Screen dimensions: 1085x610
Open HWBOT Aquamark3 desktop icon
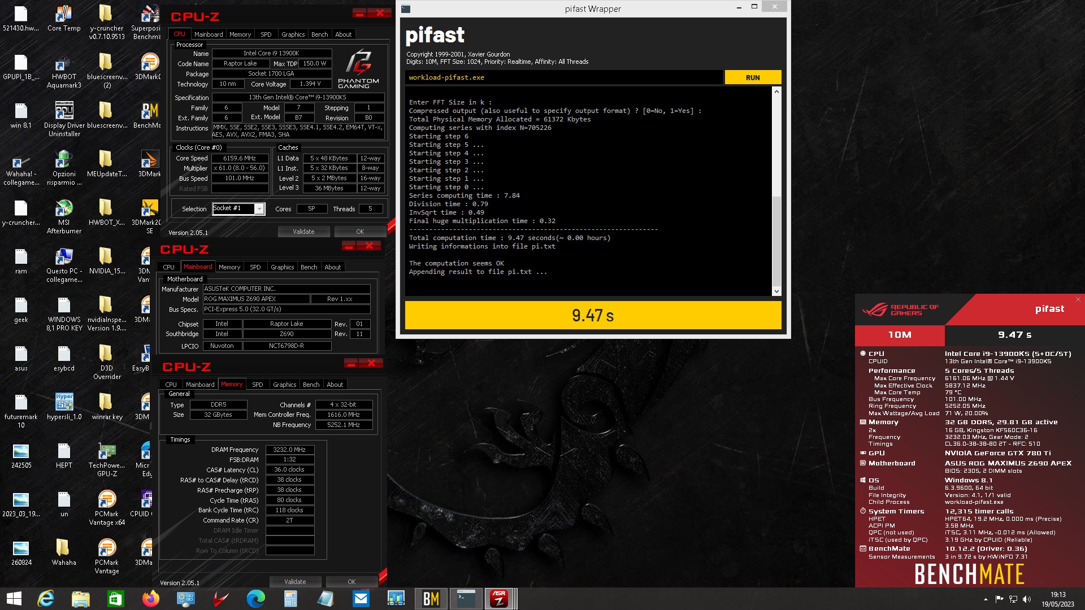click(x=64, y=71)
